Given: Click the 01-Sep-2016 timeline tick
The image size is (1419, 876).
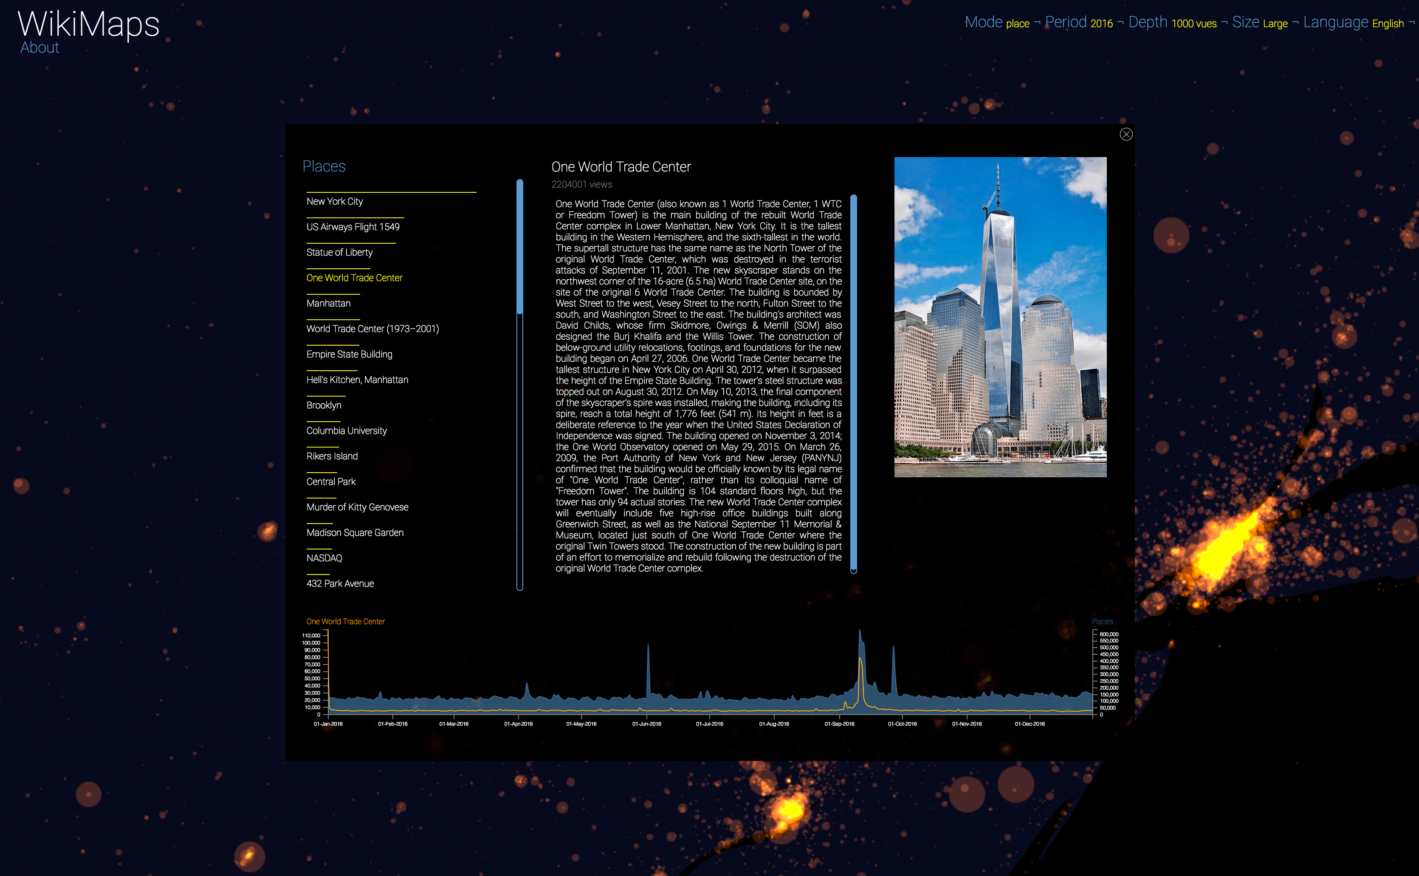Looking at the screenshot, I should click(839, 724).
